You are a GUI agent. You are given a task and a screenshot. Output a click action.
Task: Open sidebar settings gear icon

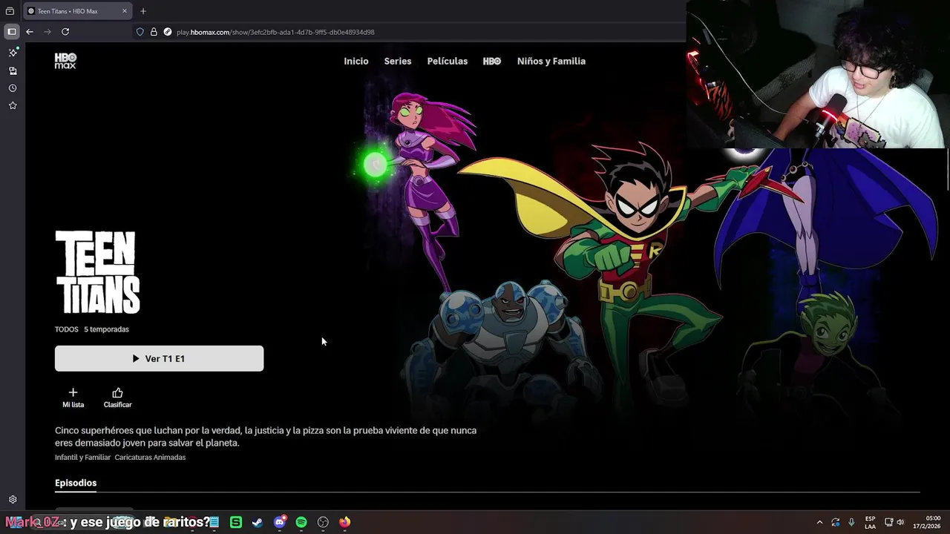[x=13, y=500]
